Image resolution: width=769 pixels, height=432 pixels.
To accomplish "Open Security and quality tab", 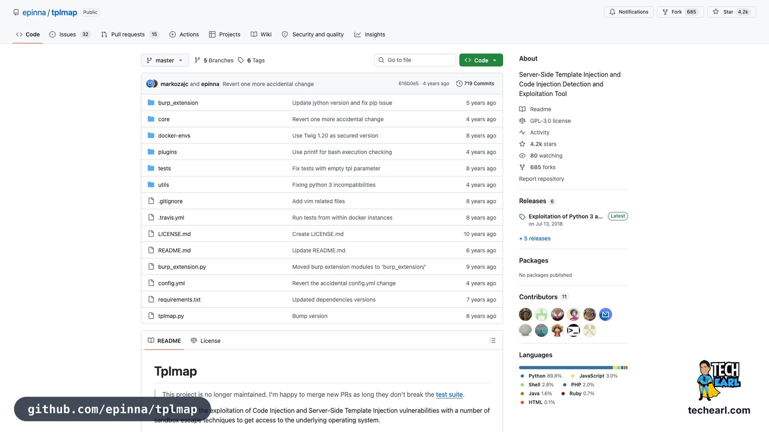I will pos(313,34).
